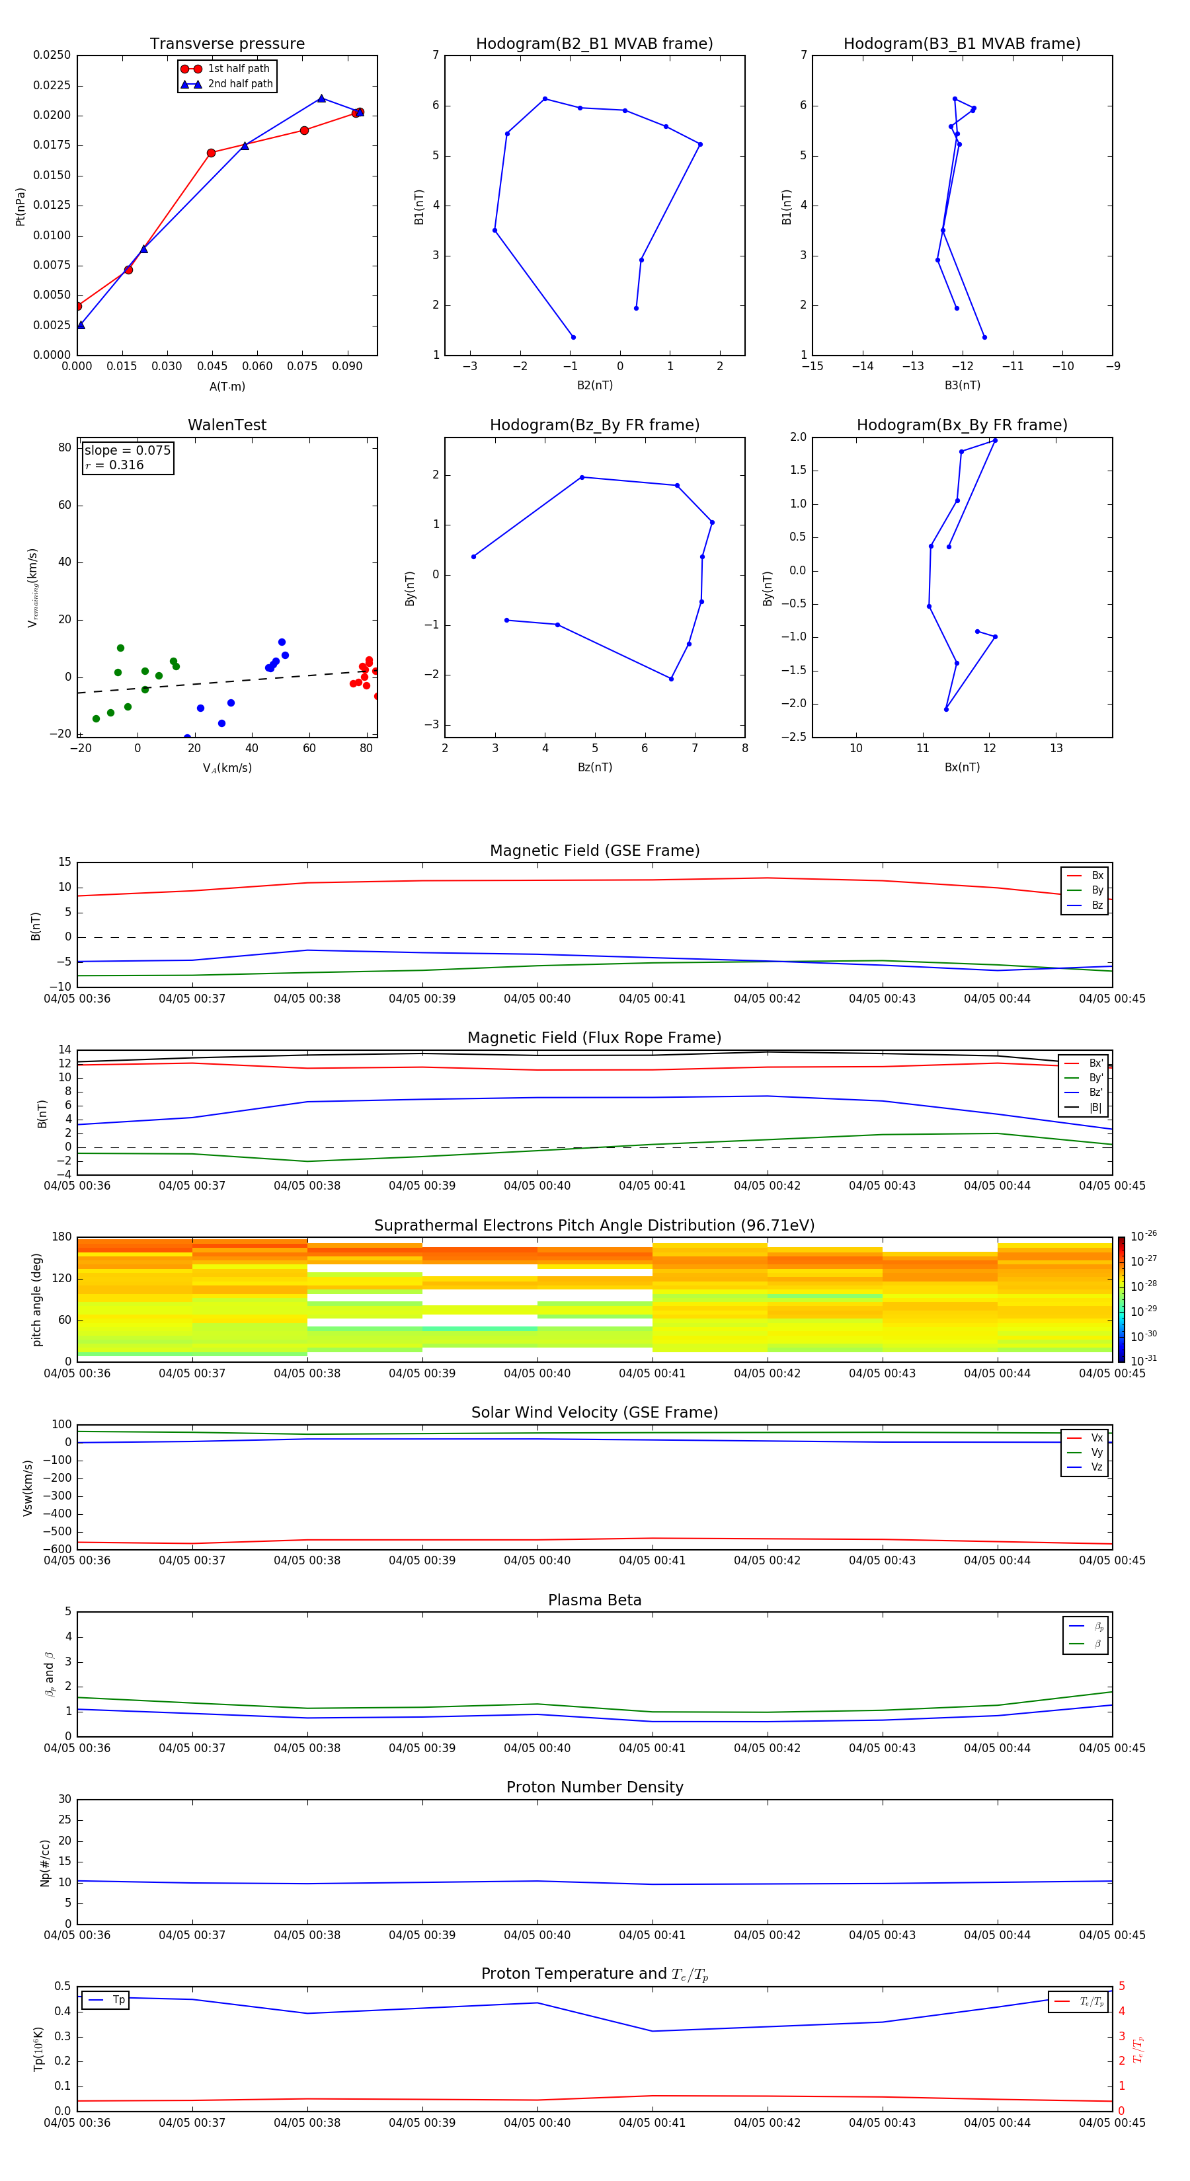Click green Vy line in velocity plot
The width and height of the screenshot is (1190, 2181).
click(x=594, y=1434)
